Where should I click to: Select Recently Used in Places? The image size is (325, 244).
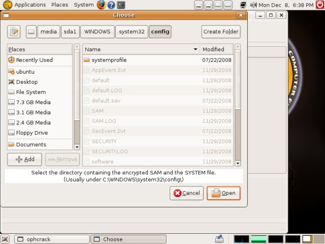pyautogui.click(x=40, y=60)
